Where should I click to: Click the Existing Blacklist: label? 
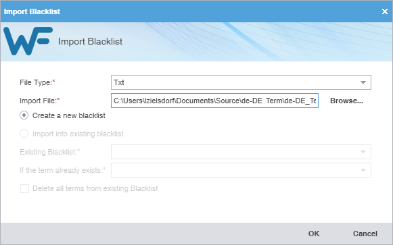49,152
